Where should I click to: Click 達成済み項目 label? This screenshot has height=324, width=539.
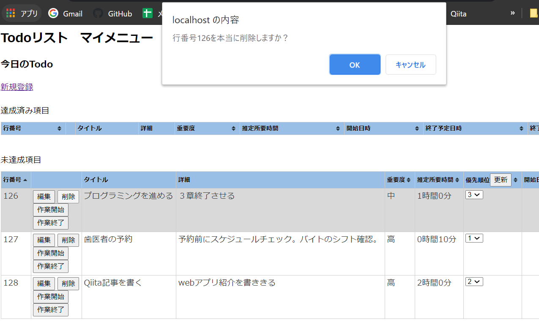tap(25, 111)
